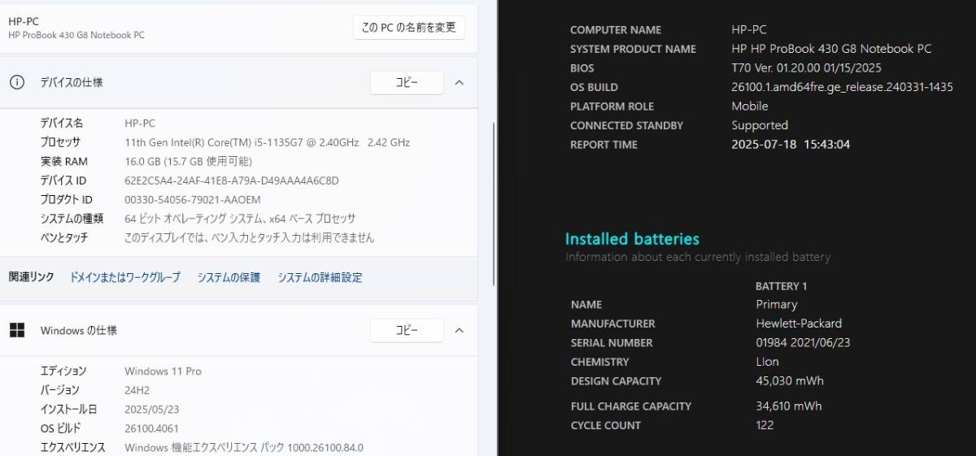
Task: Open システムの保護 link
Action: [229, 277]
